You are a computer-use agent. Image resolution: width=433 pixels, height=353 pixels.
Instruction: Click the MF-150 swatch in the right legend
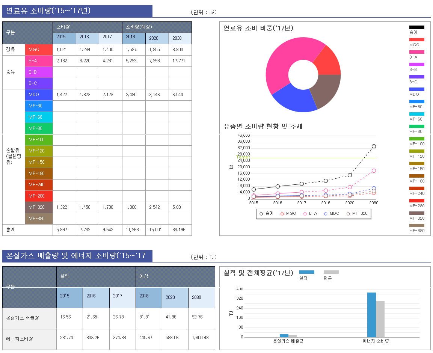tap(417, 163)
